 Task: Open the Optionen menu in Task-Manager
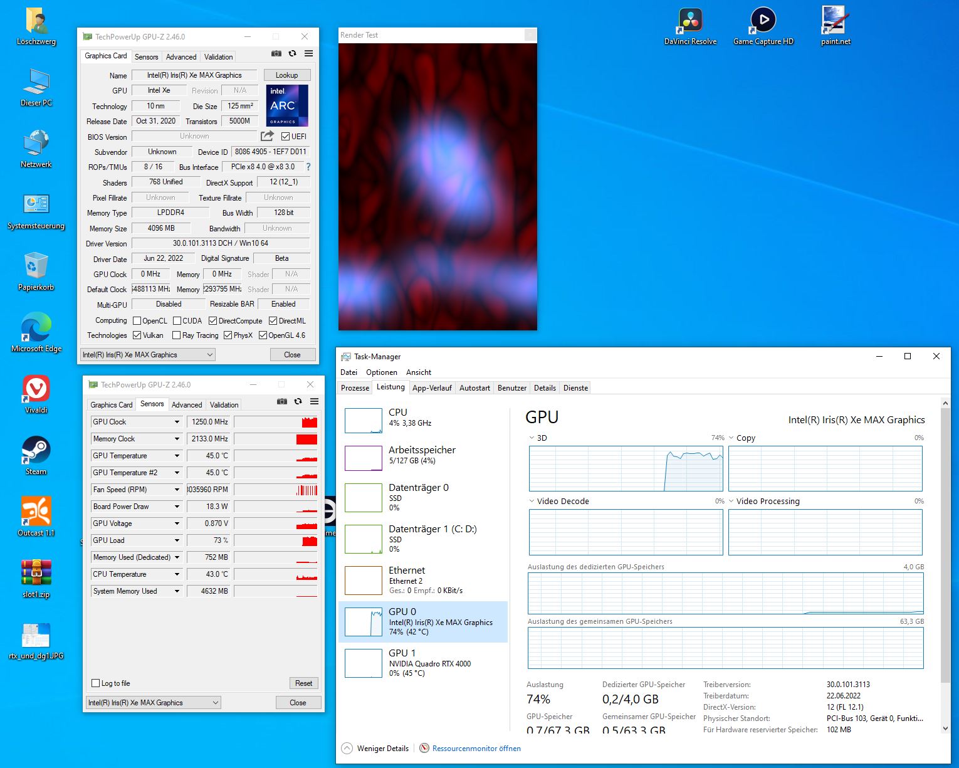tap(382, 372)
